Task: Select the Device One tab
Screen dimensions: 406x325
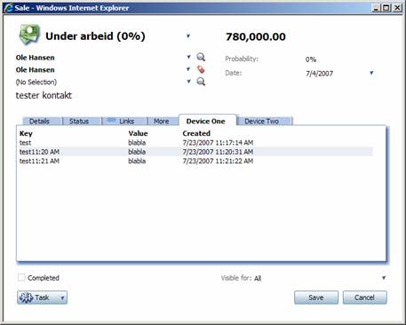Action: coord(206,121)
